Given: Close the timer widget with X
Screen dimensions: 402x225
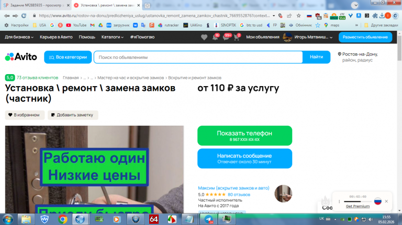Looking at the screenshot, I should (386, 201).
